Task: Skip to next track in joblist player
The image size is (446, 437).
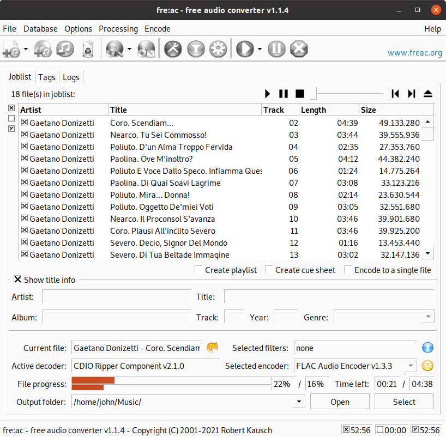Action: click(x=412, y=94)
